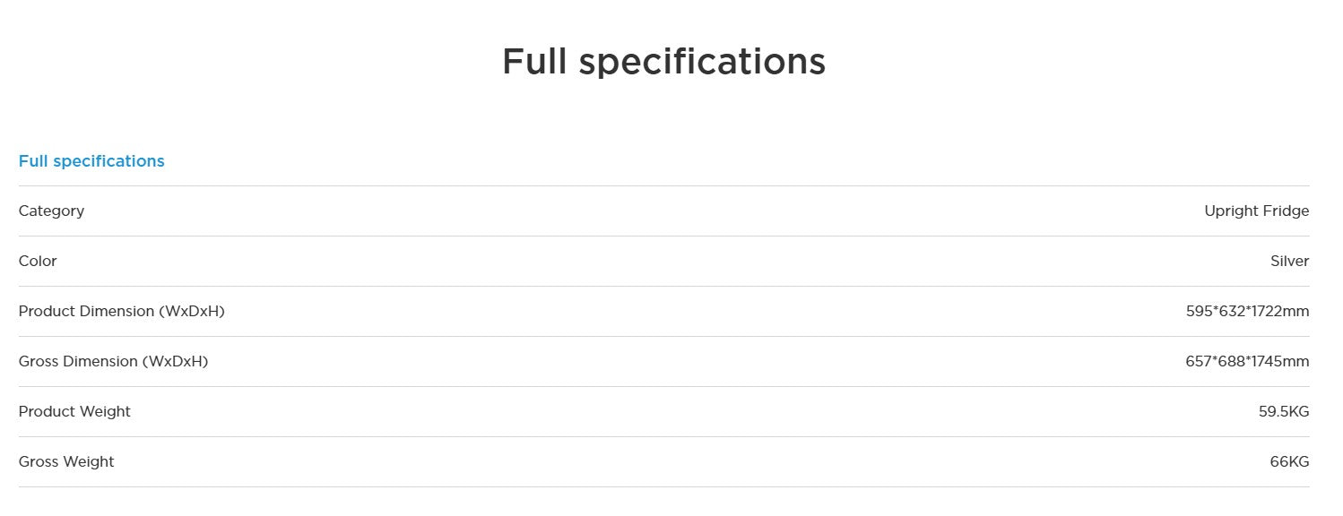This screenshot has width=1343, height=516.
Task: Click the middle of the Product Dimension row
Action: [663, 312]
